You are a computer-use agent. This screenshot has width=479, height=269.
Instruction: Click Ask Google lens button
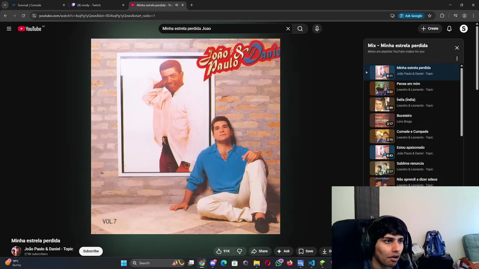tap(411, 16)
